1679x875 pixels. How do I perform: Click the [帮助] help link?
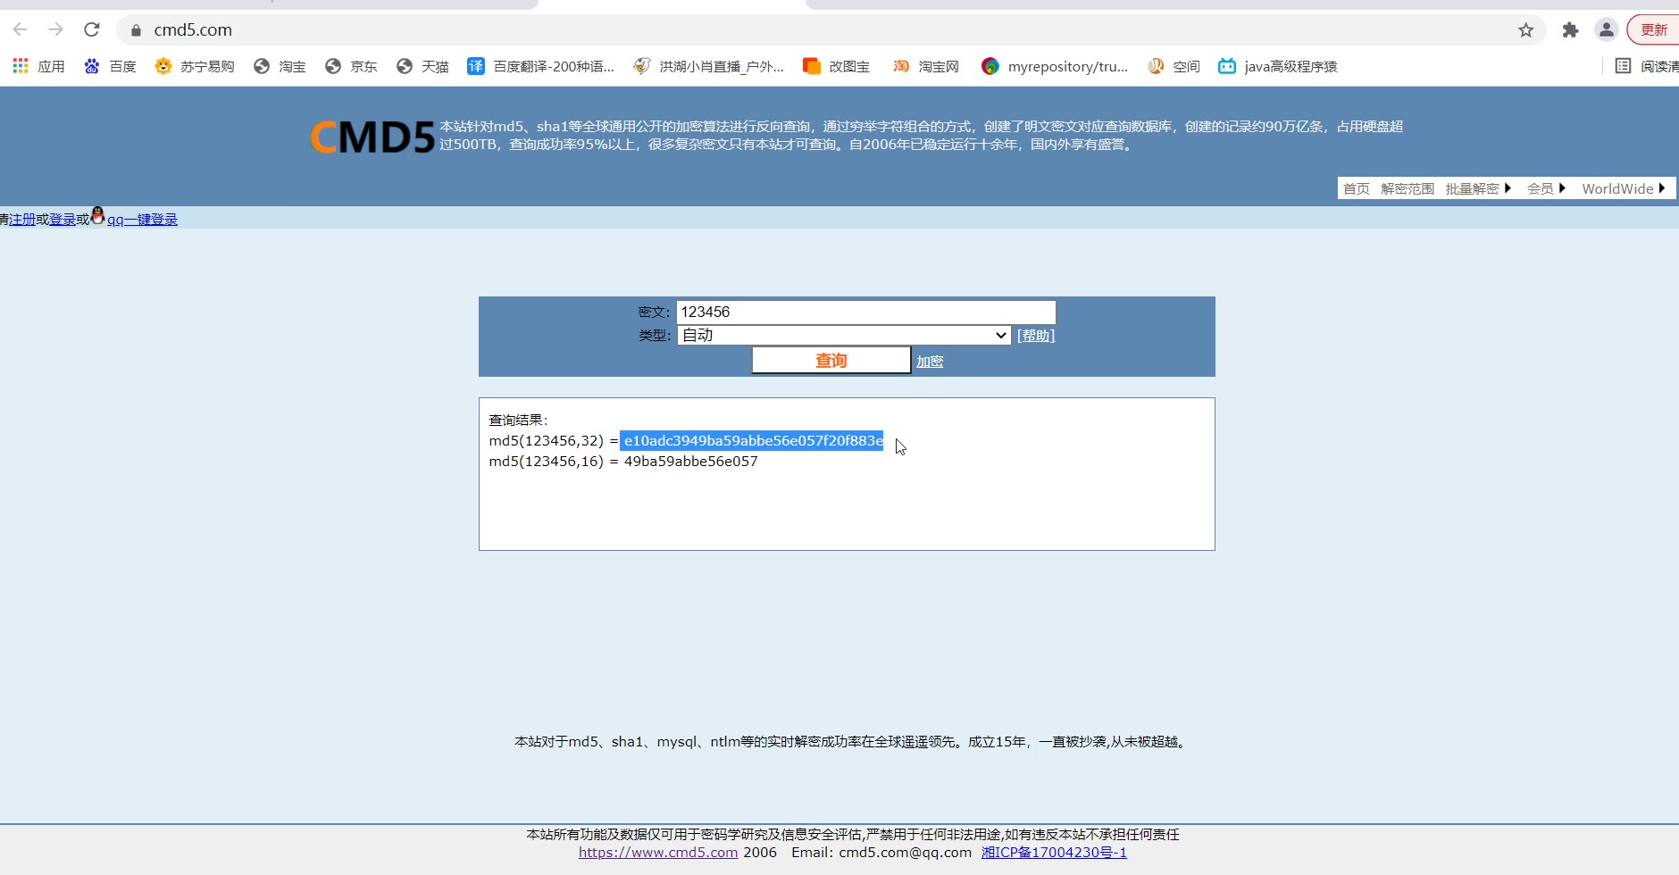click(1036, 336)
